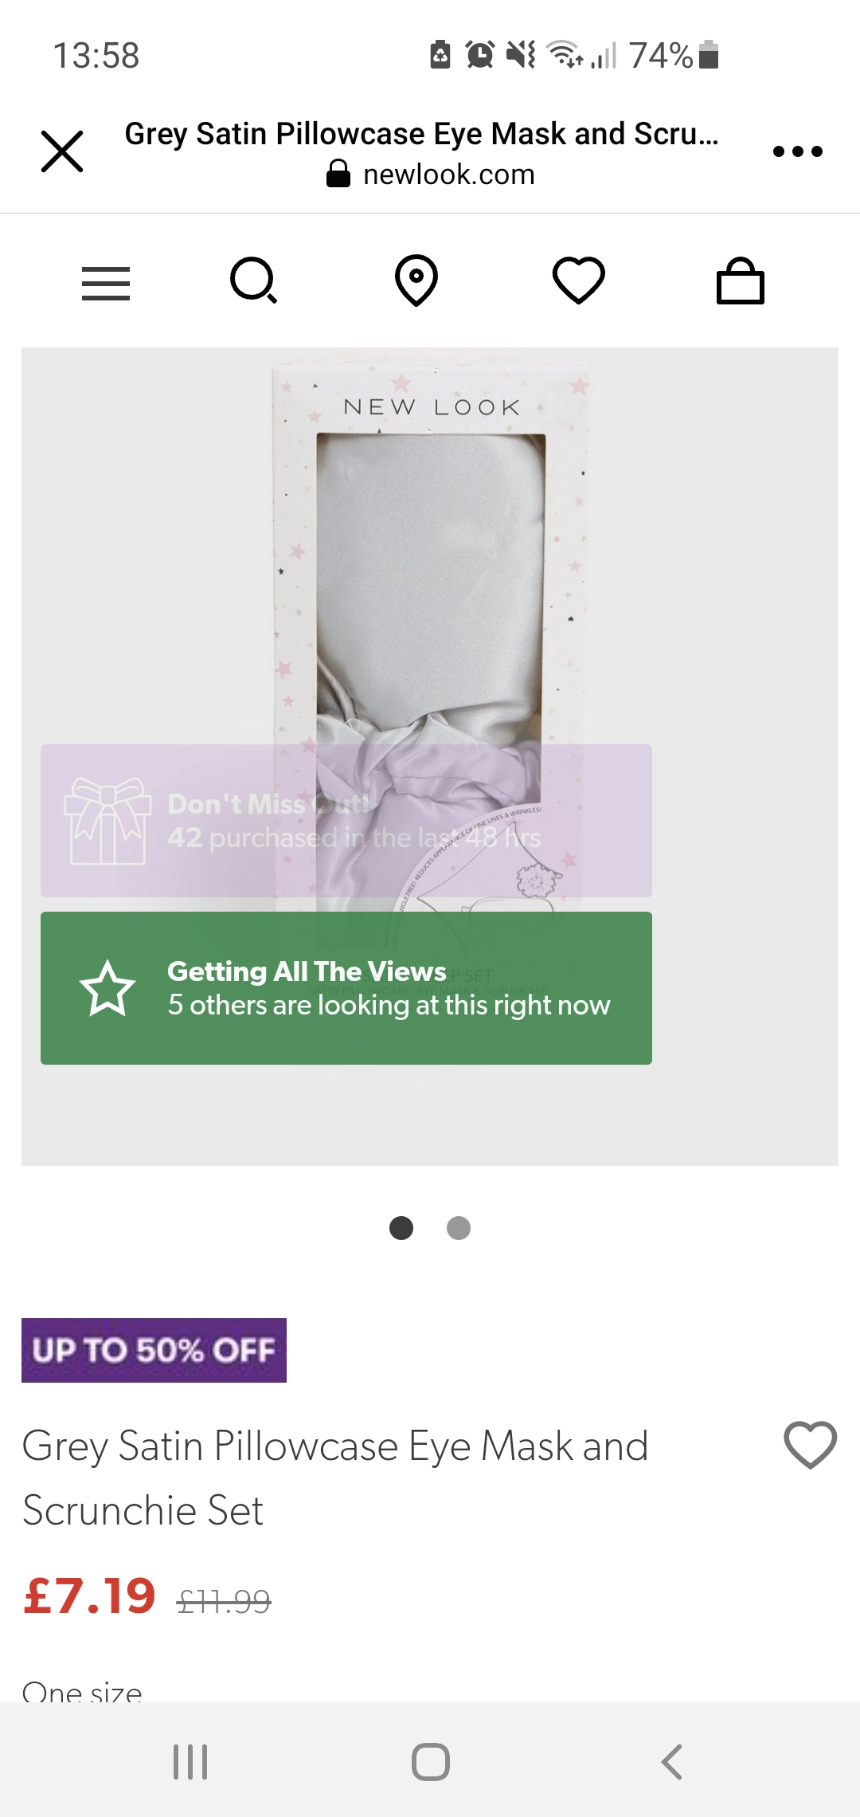Viewport: 860px width, 1817px height.
Task: Select the first image carousel dot
Action: tap(401, 1228)
